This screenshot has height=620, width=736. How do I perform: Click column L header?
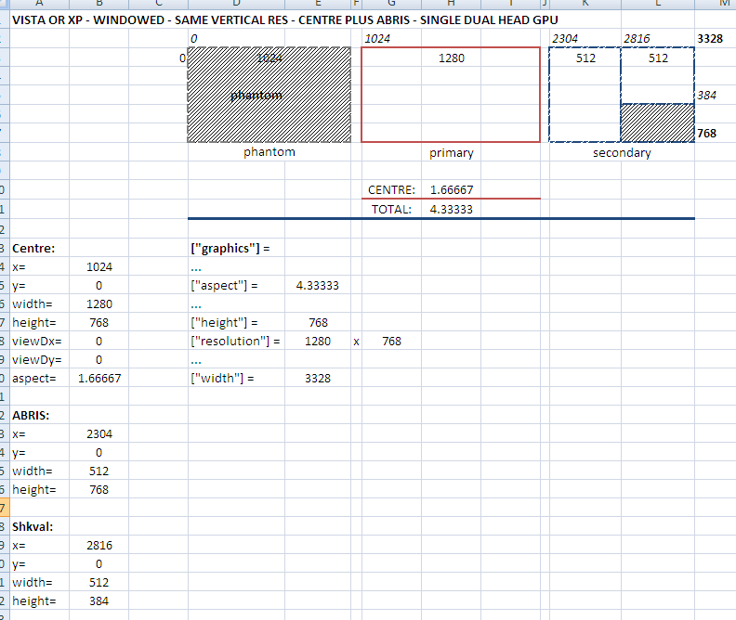pos(658,4)
